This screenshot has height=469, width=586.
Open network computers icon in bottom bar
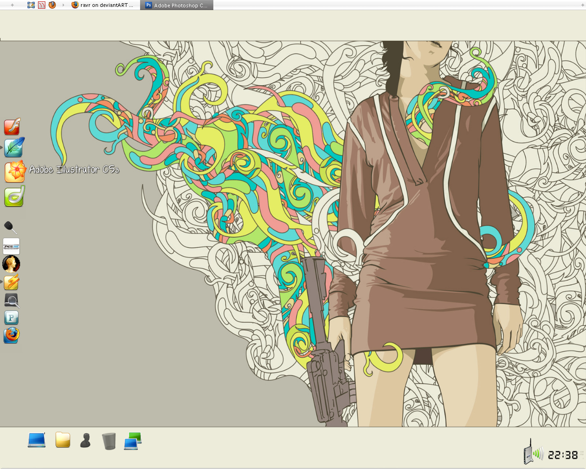coord(133,441)
